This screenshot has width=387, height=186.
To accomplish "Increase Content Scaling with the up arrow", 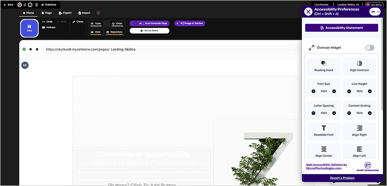I will (x=370, y=113).
